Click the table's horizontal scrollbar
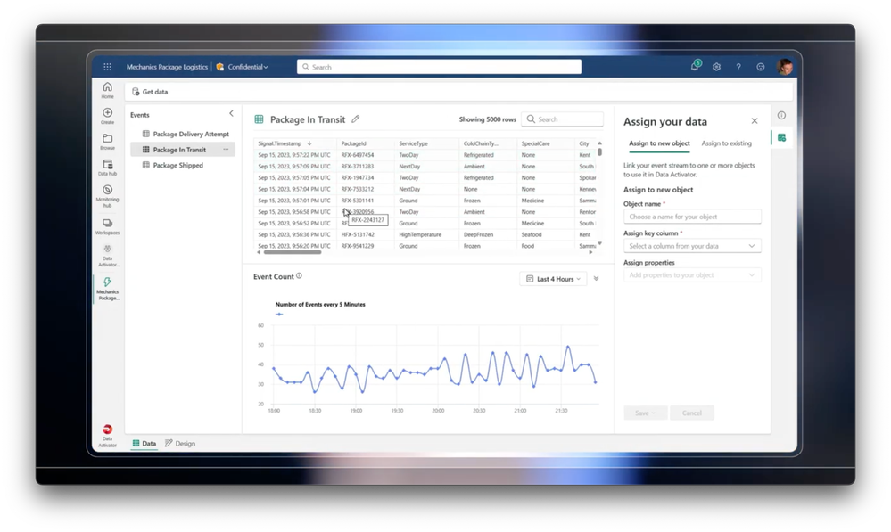The image size is (891, 532). coord(292,252)
